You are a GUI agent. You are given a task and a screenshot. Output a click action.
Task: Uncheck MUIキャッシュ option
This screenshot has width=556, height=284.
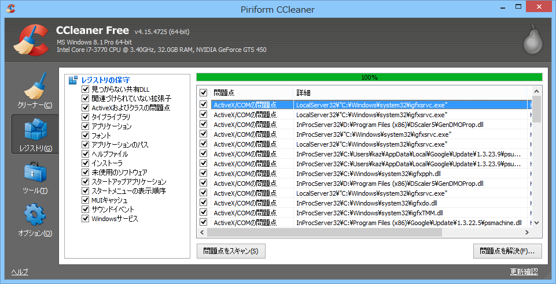[x=85, y=200]
